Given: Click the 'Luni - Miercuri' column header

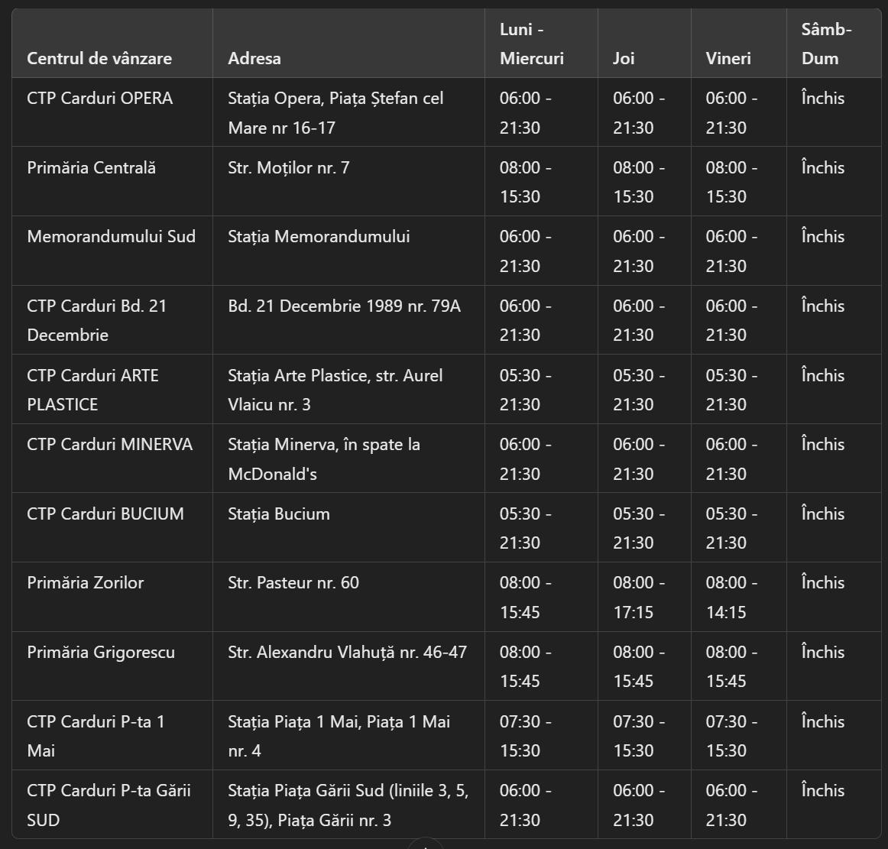Looking at the screenshot, I should (x=531, y=44).
